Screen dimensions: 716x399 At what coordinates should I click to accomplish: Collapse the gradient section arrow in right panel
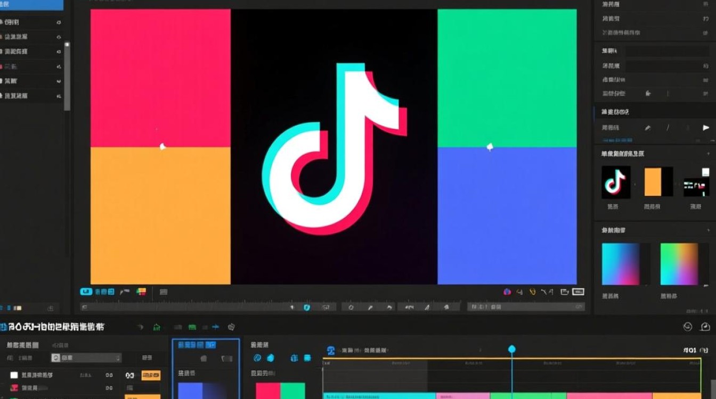tap(708, 230)
